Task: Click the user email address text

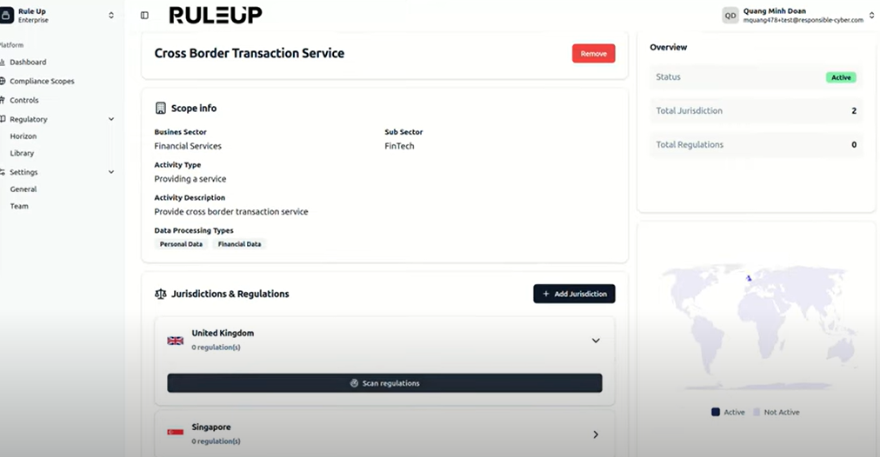Action: pyautogui.click(x=803, y=21)
